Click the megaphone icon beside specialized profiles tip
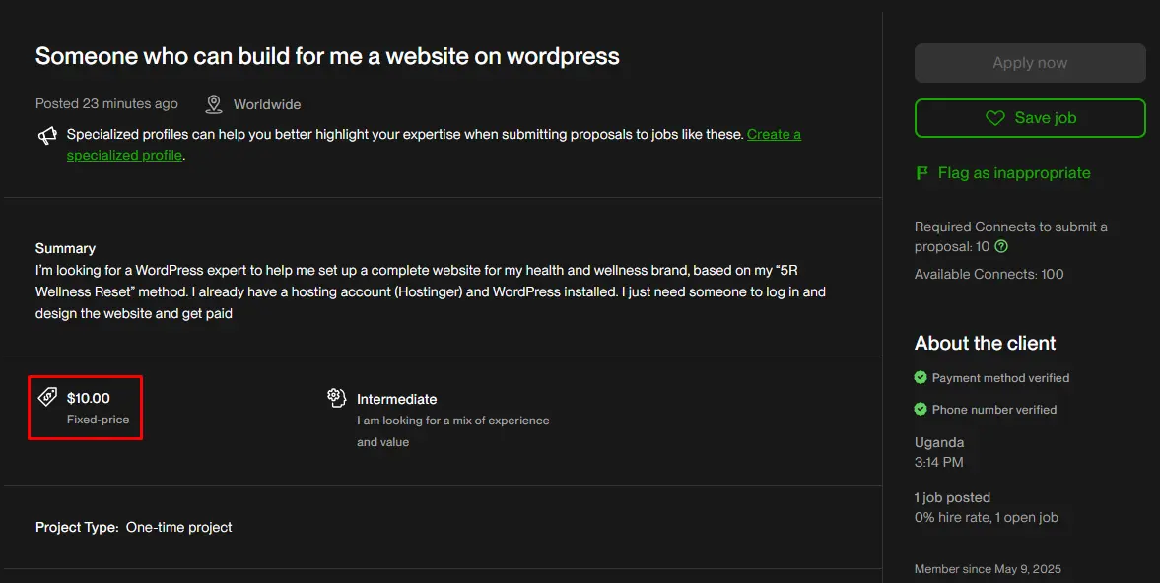 (47, 136)
